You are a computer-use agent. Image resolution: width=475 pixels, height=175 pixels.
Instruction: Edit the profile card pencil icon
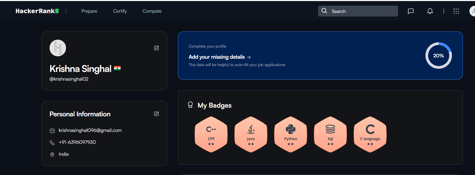point(156,48)
